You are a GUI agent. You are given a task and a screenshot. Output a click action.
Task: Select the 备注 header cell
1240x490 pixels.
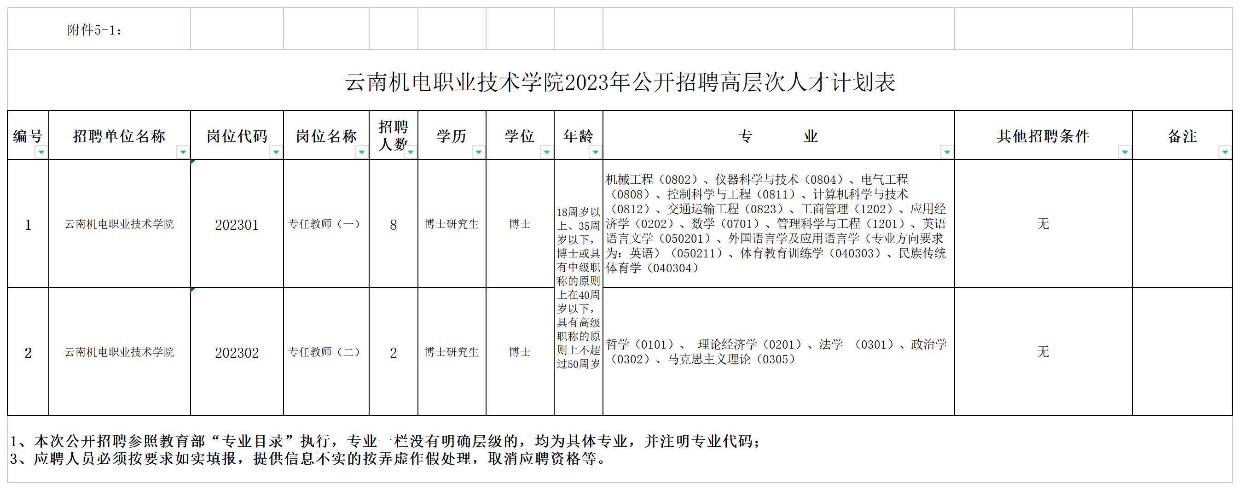point(1182,135)
